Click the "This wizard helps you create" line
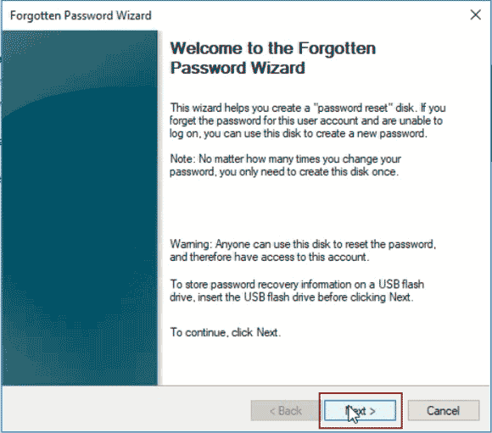This screenshot has width=492, height=433. coord(307,108)
